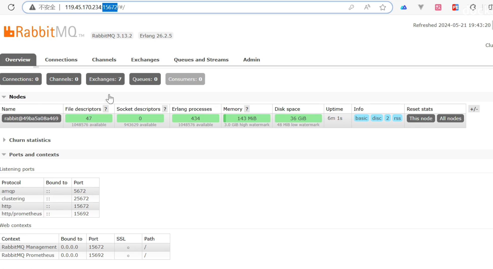Open the Connections tab
Screen dimensions: 493x269
61,60
